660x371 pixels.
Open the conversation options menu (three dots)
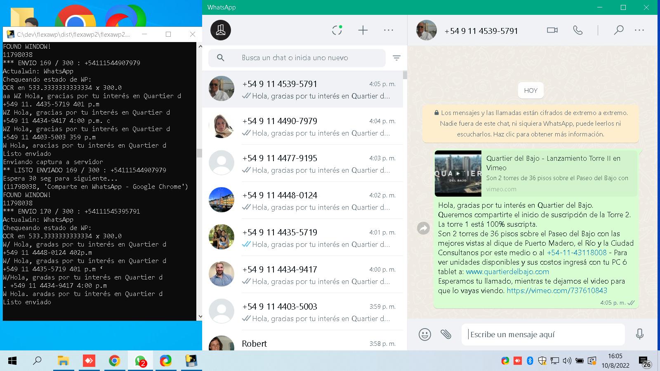pos(639,30)
